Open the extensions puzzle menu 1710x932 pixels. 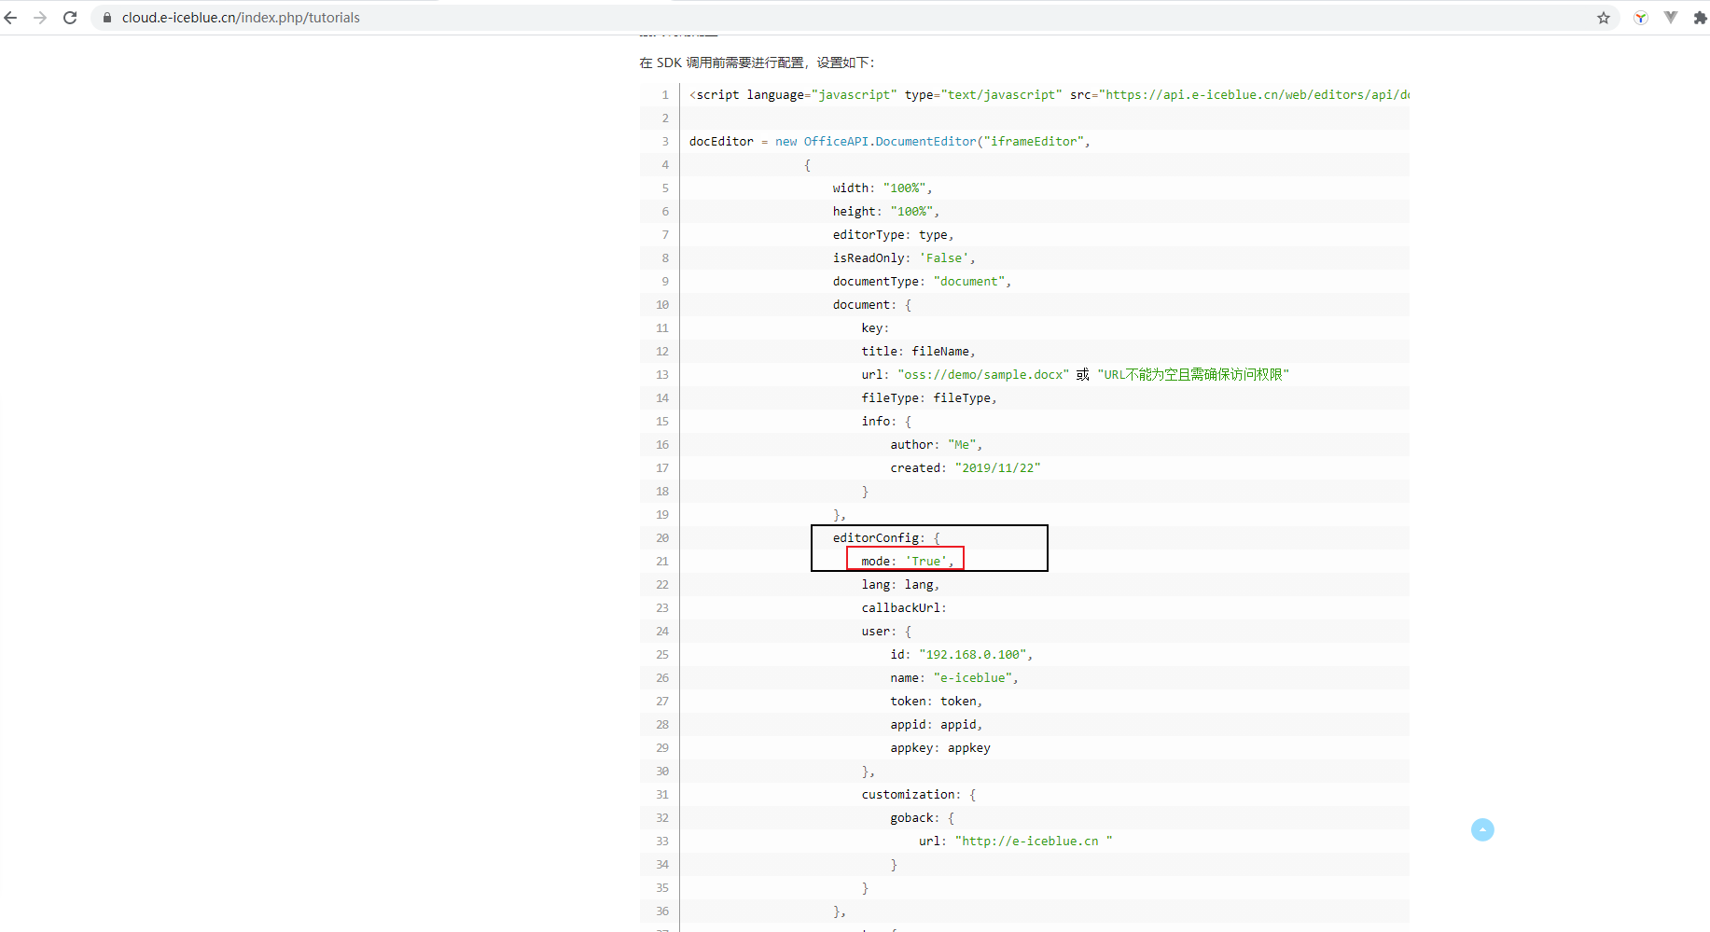pyautogui.click(x=1700, y=18)
